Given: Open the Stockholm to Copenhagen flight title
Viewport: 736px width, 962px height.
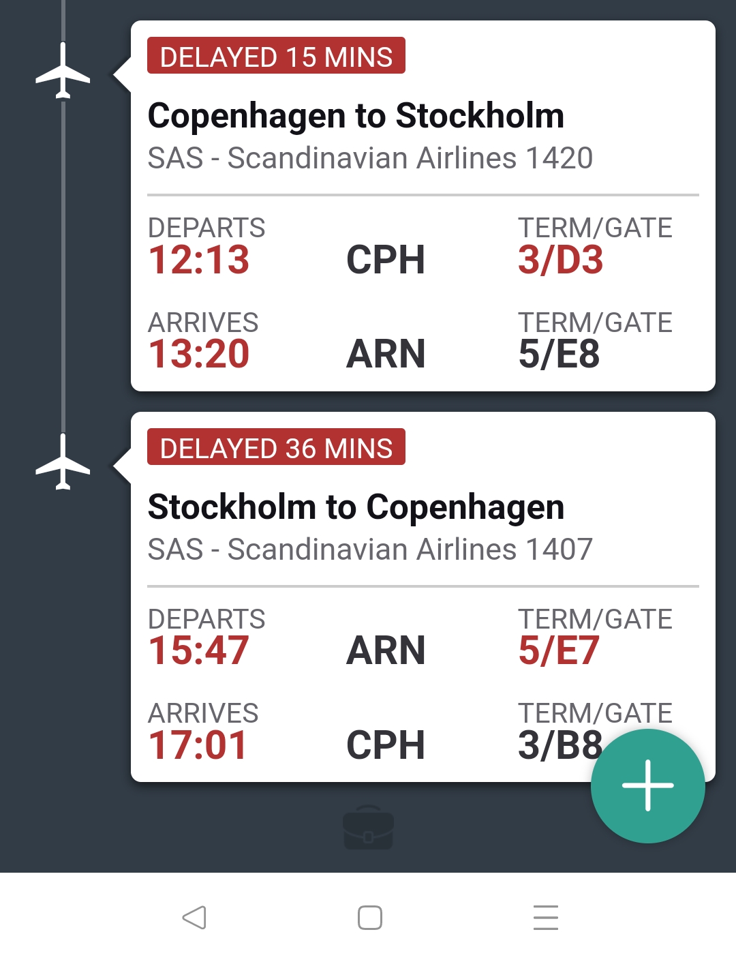Looking at the screenshot, I should [356, 507].
